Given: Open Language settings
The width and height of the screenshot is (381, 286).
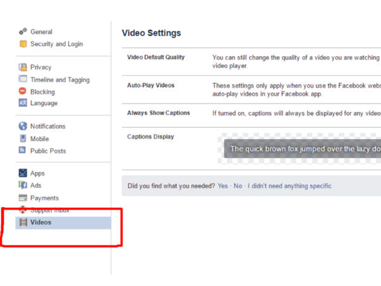Looking at the screenshot, I should [x=44, y=103].
